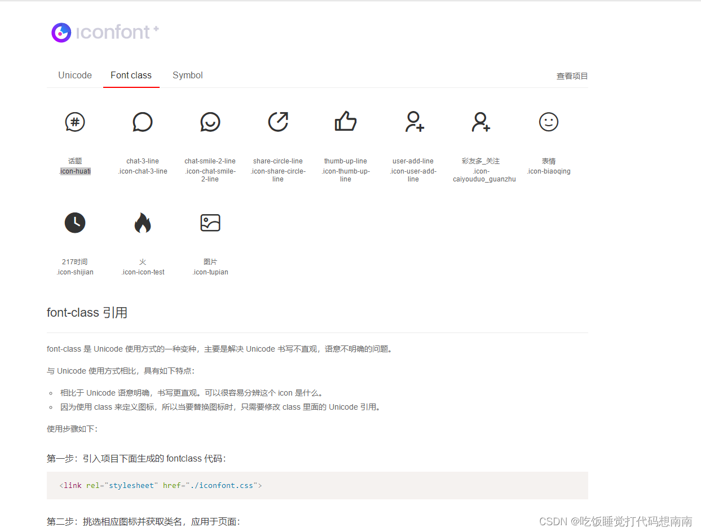Image resolution: width=701 pixels, height=532 pixels.
Task: Select the 217时间 clock icon
Action: coord(75,223)
